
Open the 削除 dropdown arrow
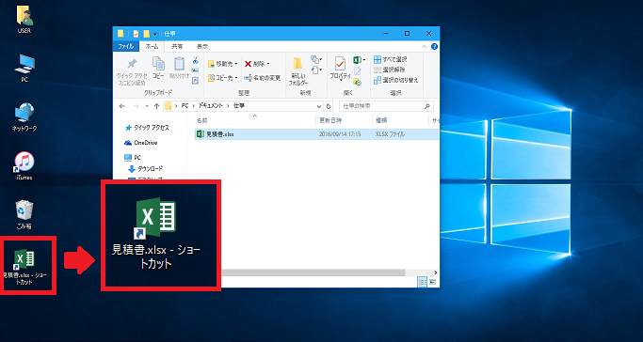pos(268,64)
